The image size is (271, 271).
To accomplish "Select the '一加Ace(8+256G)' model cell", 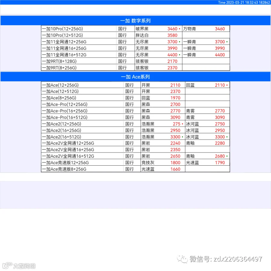I will click(x=82, y=98).
